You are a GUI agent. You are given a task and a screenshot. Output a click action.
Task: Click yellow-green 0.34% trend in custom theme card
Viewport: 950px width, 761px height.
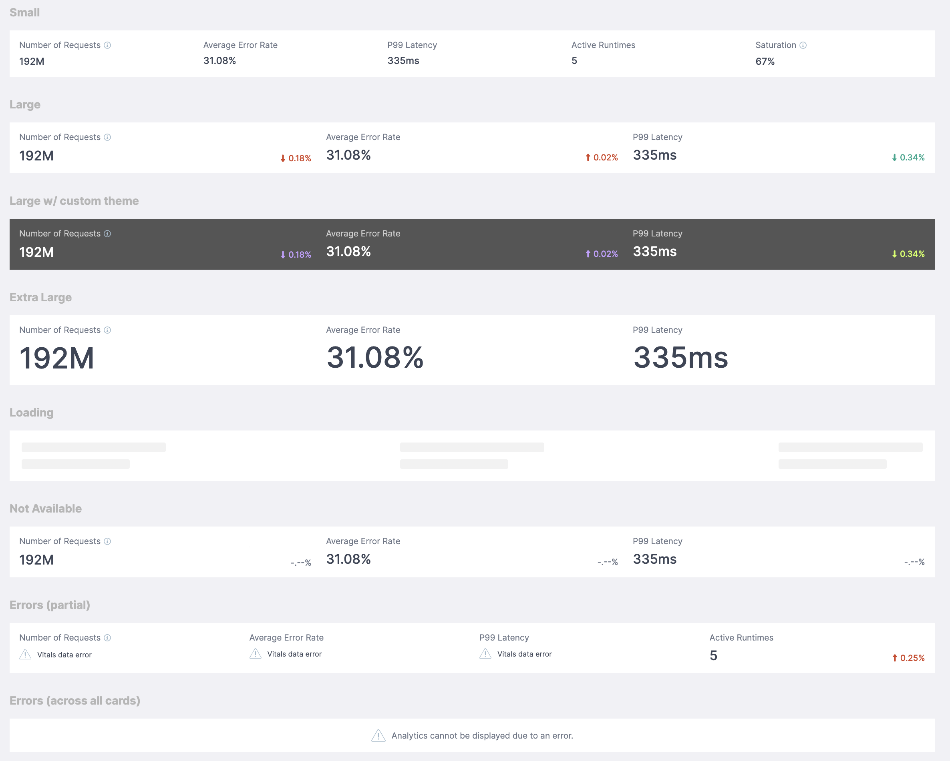[908, 254]
